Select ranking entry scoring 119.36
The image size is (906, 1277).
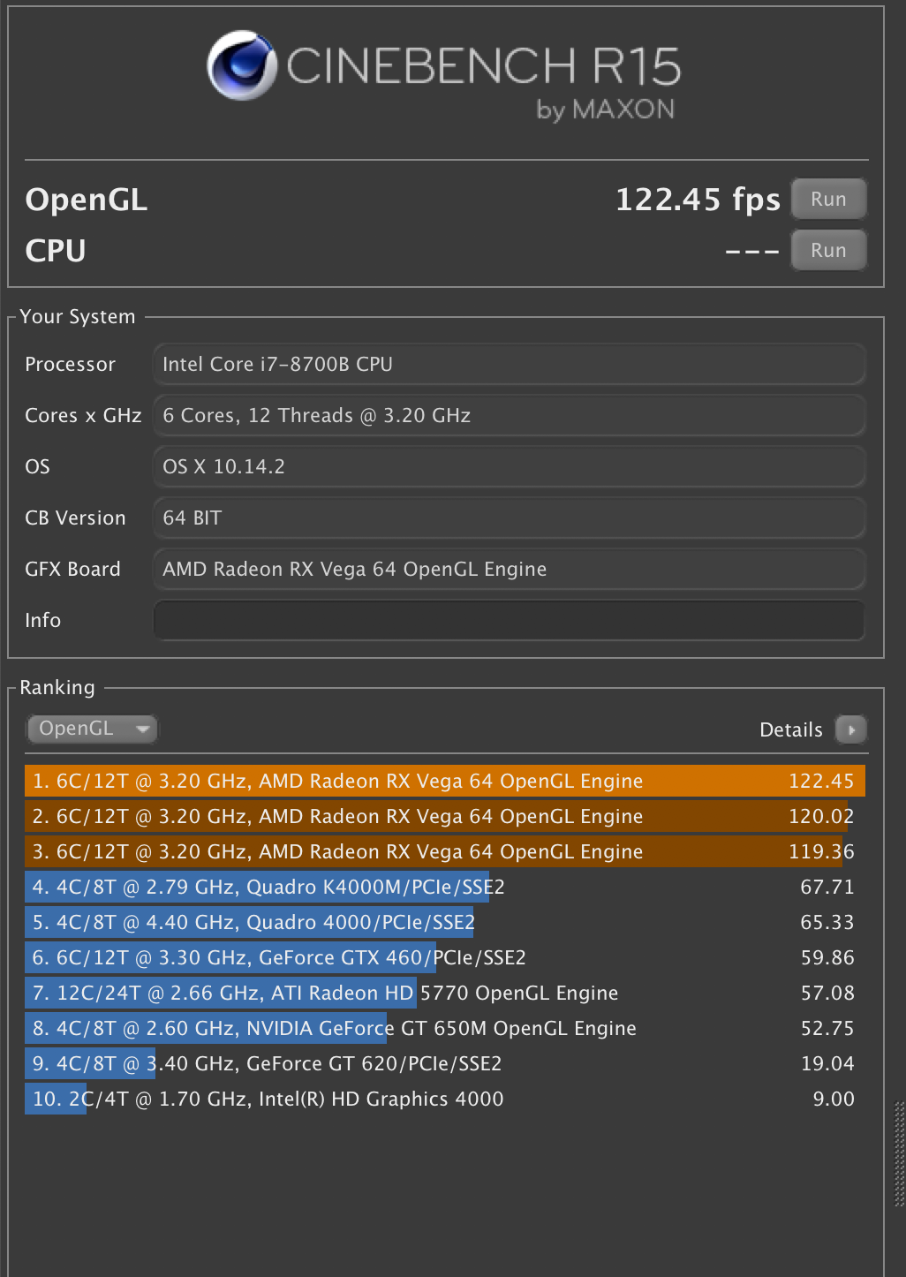(x=443, y=851)
